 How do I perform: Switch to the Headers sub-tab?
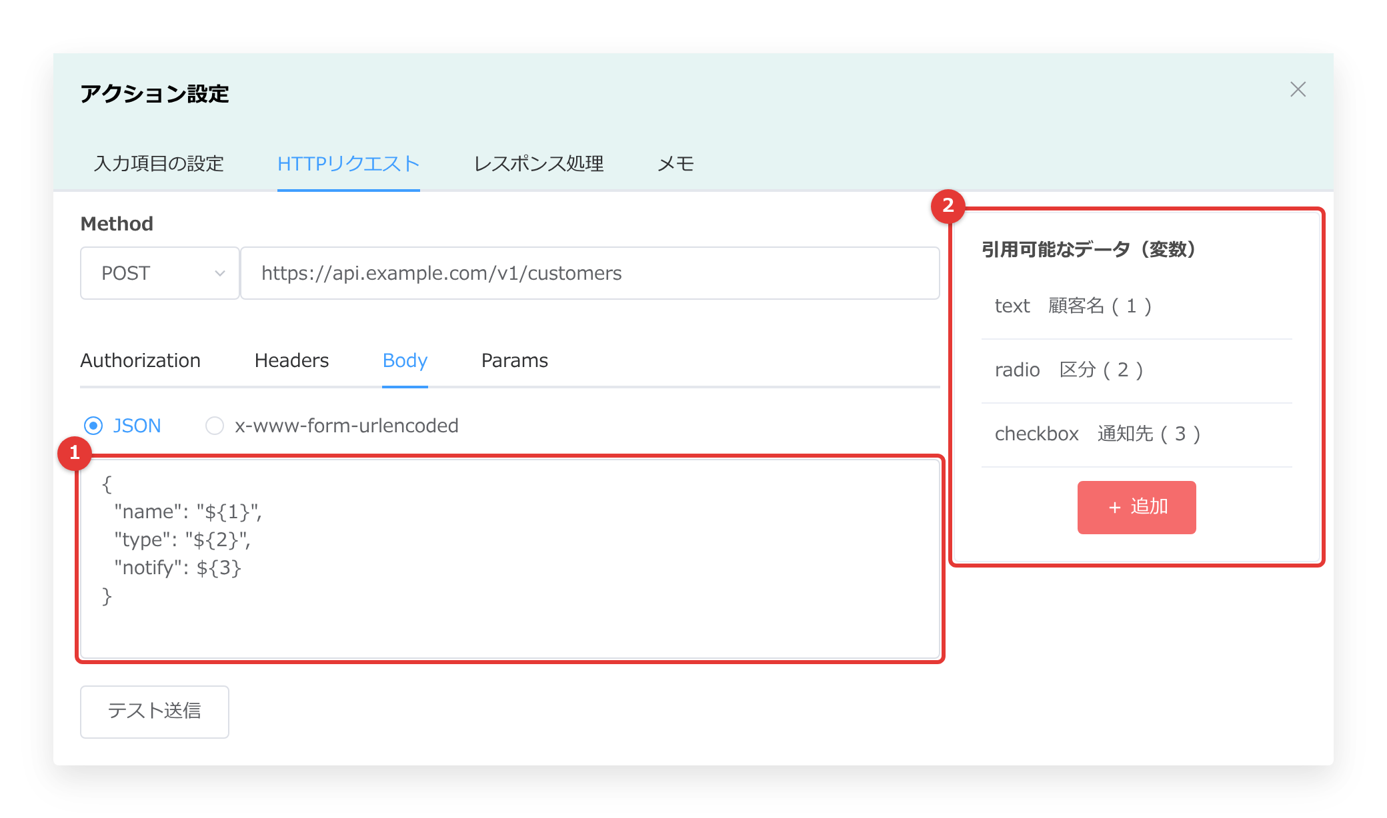[291, 360]
